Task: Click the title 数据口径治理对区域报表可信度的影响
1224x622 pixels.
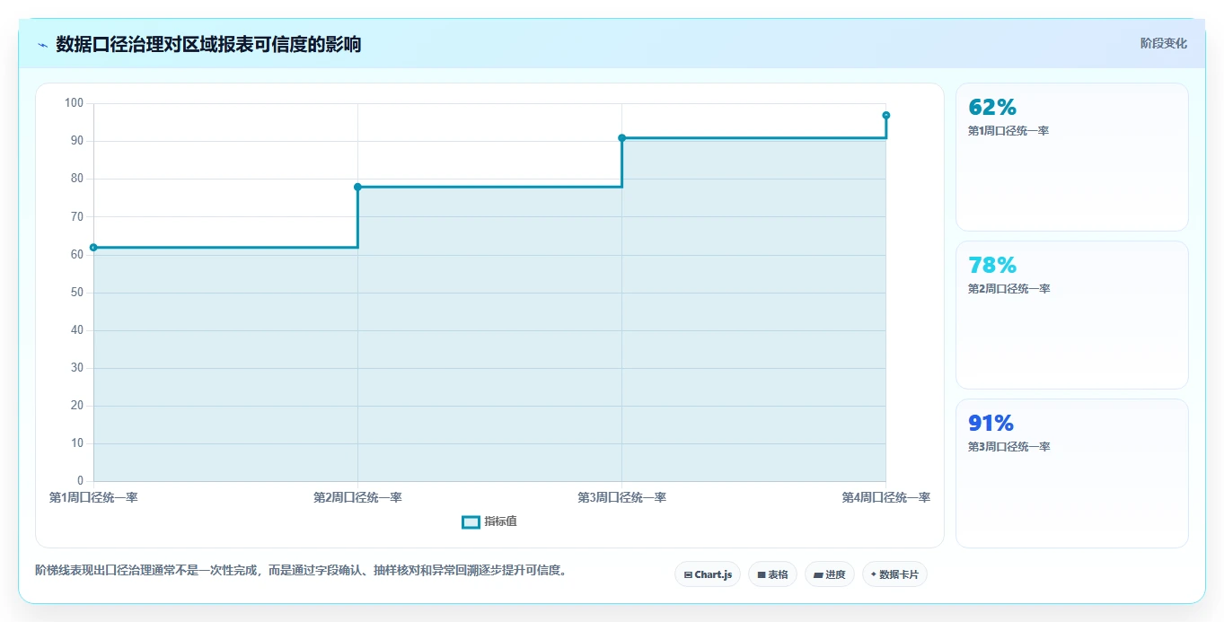Action: tap(208, 44)
